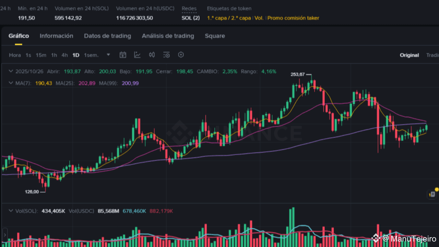Select the 4h timeframe
Screen dimensions: 439x247
tap(64, 55)
